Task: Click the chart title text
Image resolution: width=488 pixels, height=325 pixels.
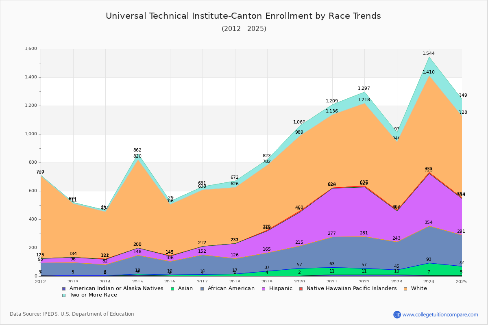Action: pos(243,16)
